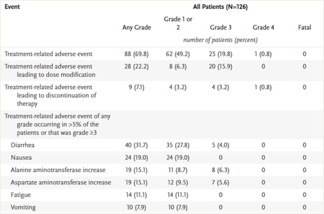Click the "number of patients (percent)" subheading

click(220, 40)
